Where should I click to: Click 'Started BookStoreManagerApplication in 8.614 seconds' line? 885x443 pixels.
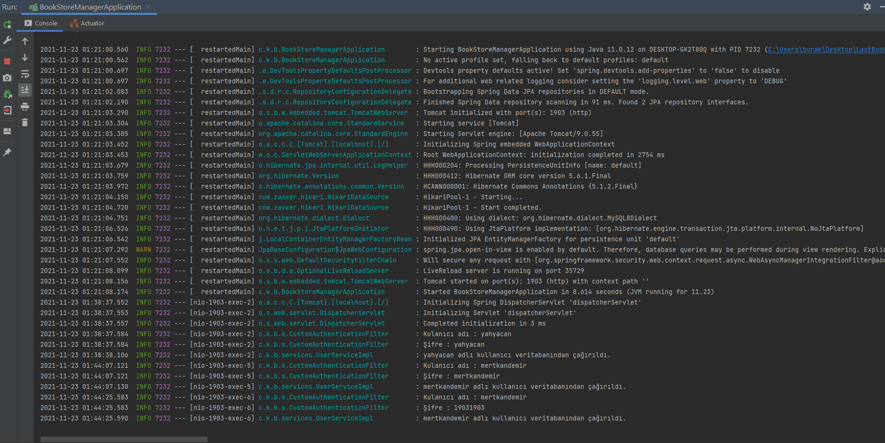point(568,292)
